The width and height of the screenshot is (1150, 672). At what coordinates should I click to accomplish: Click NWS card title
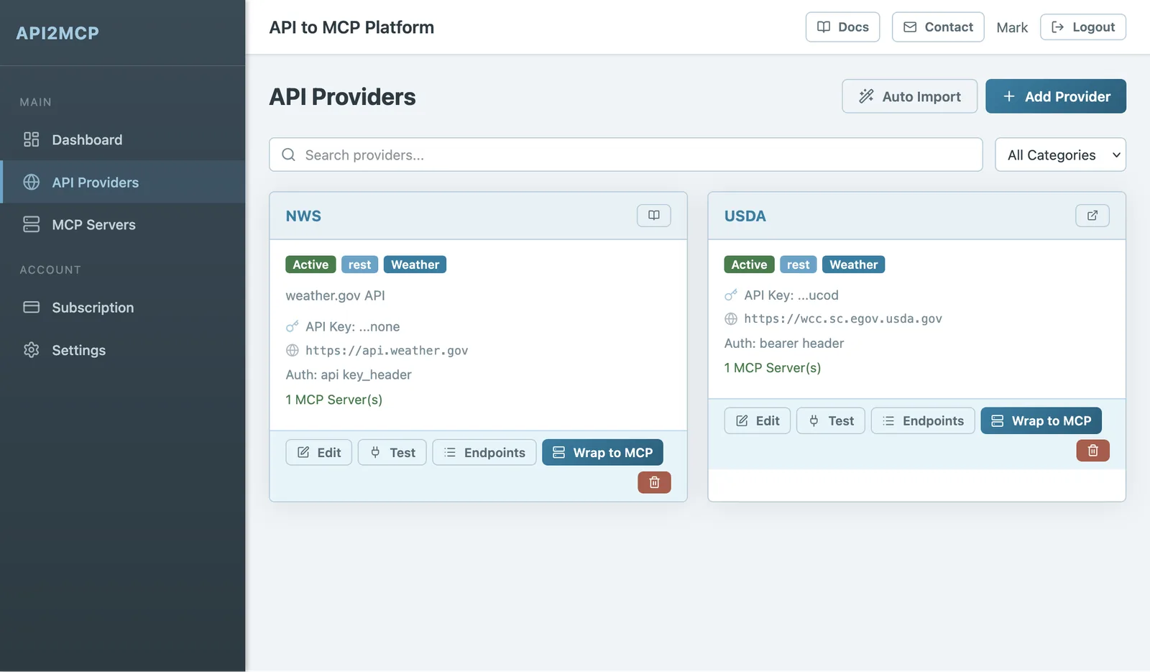(x=303, y=216)
